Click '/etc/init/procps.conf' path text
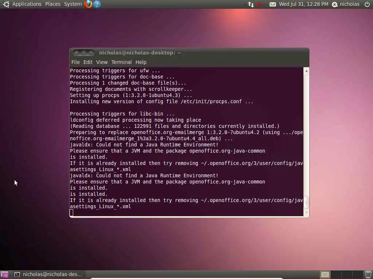Screen dimensions: 373x279 211,102
